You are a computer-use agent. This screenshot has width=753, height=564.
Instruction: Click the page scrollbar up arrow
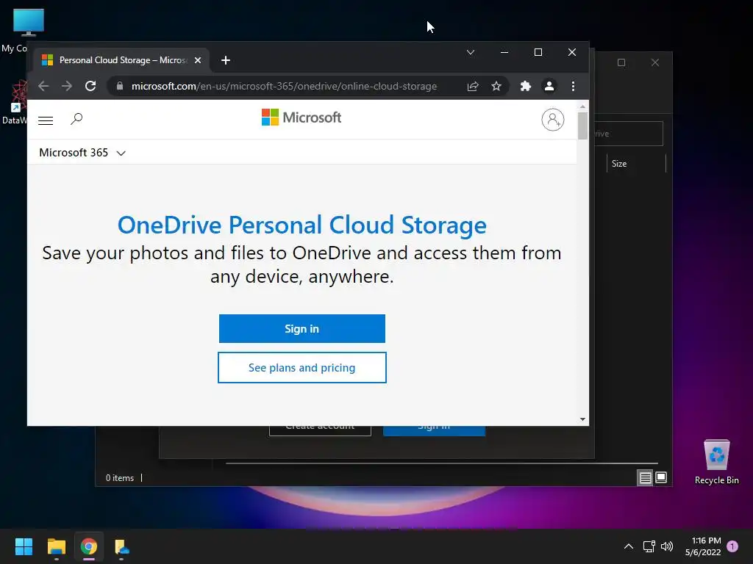pos(582,106)
